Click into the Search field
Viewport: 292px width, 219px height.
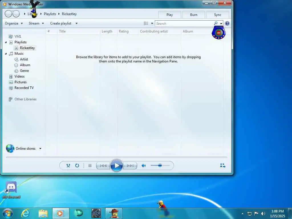(184, 23)
